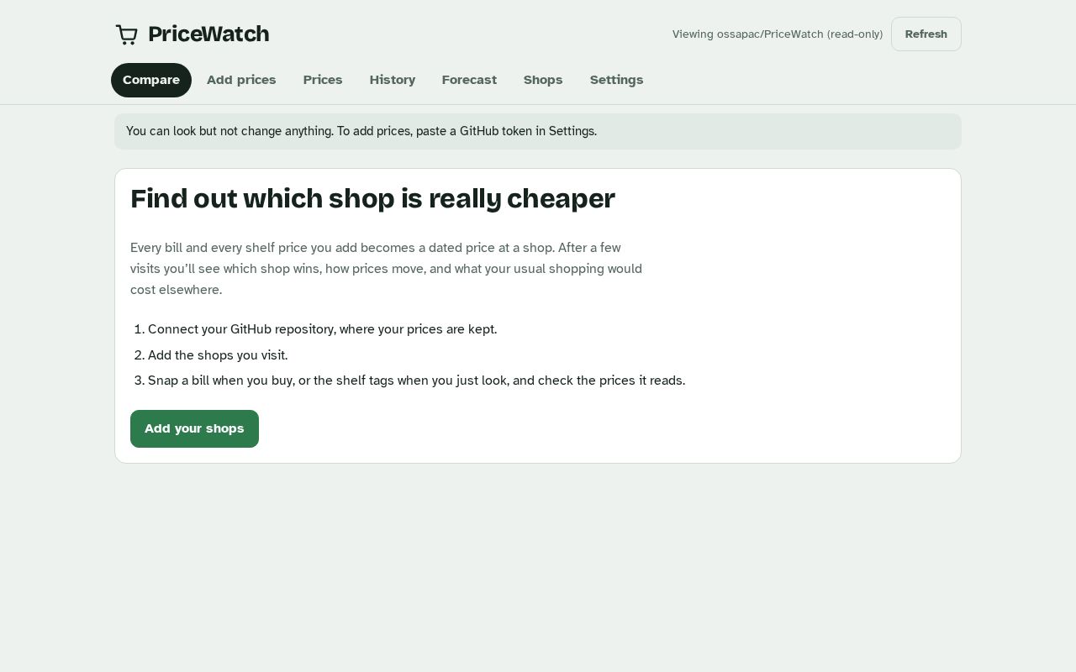Click the paragraph starting 'Every bill and every shelf price'

click(x=387, y=269)
